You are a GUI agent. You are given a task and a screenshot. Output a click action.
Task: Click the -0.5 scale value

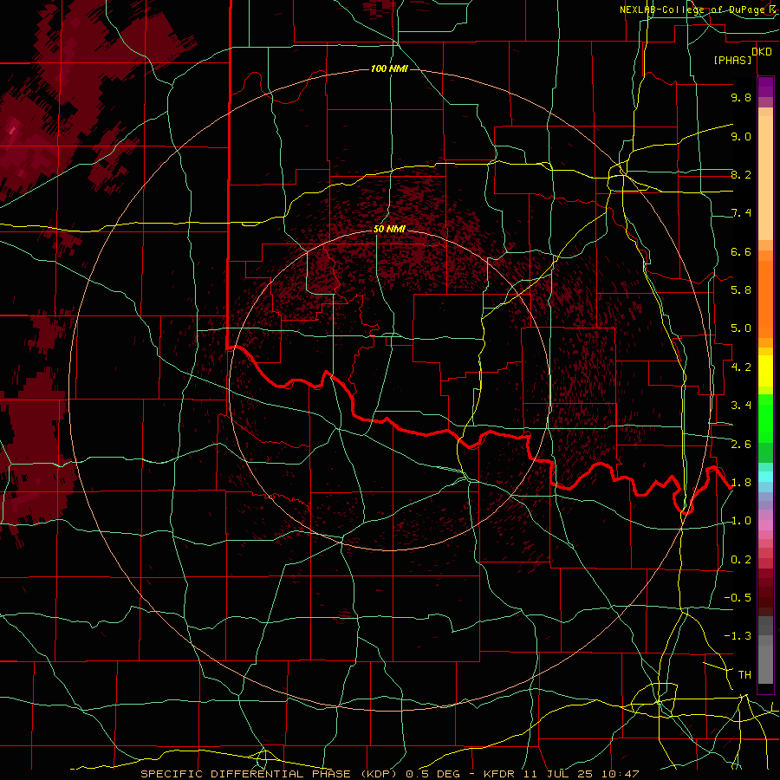pyautogui.click(x=738, y=598)
